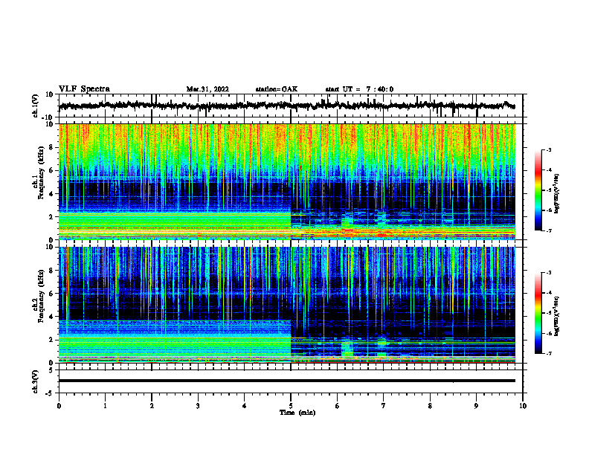Click the "VLF Spectra" plot title

click(84, 88)
